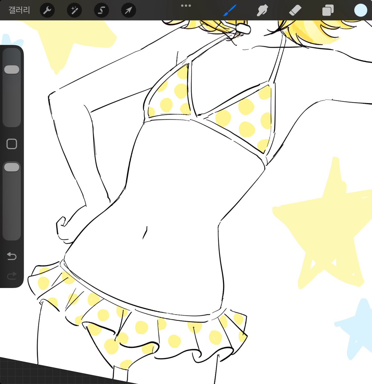The image size is (372, 384).
Task: Tap the three-dots menu at top
Action: [x=186, y=6]
